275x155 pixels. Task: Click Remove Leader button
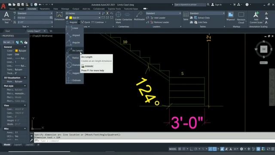[159, 22]
